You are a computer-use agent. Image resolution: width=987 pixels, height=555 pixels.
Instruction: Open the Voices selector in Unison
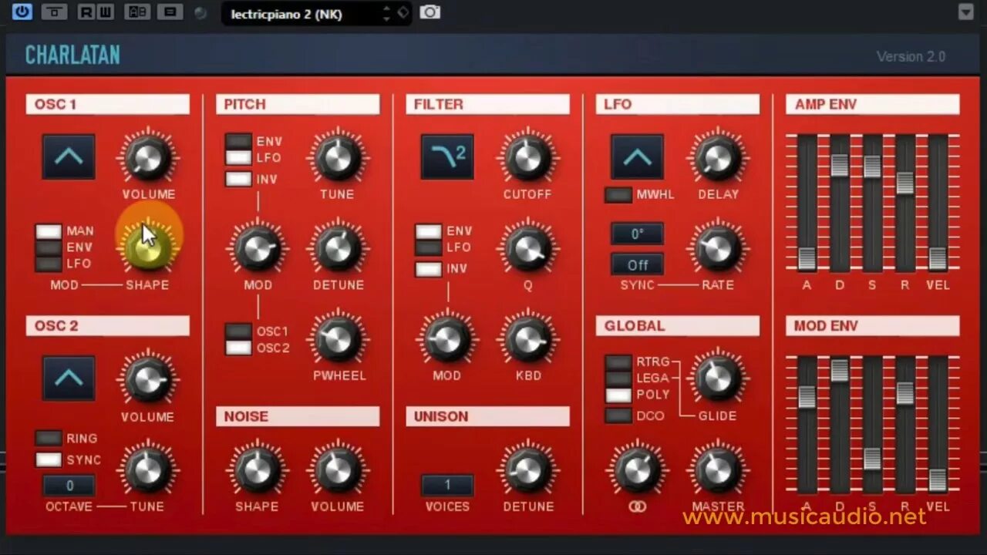tap(447, 484)
